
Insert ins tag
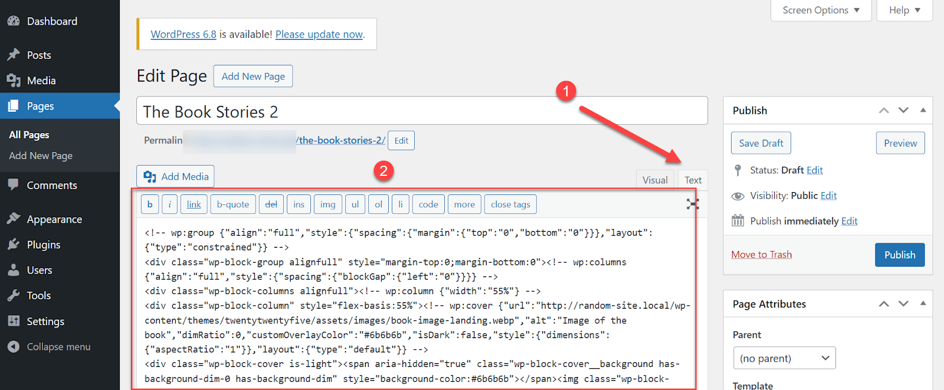tap(299, 204)
